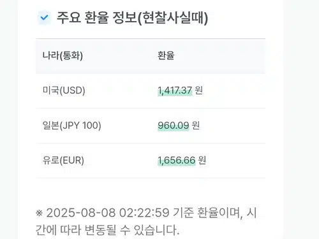Select the 일본(JPY 100) row label

tap(72, 126)
